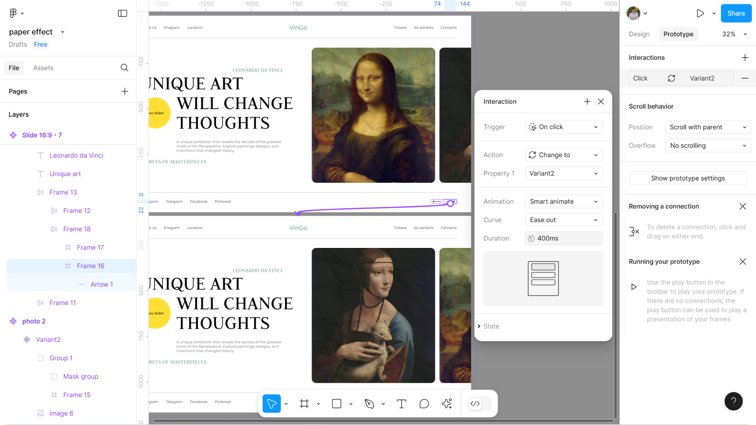Click Show prototype settings button
This screenshot has height=425, width=756.
687,178
